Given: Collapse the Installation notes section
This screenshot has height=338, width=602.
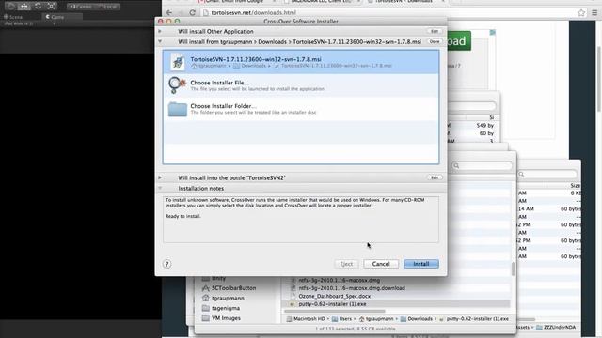Looking at the screenshot, I should tap(160, 188).
